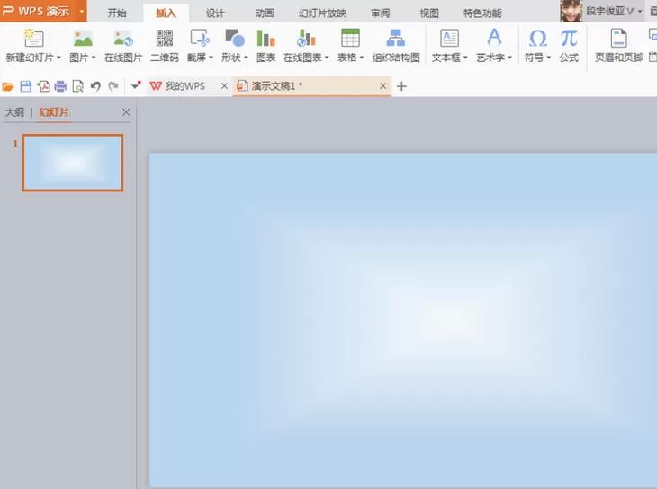Viewport: 657px width, 489px height.
Task: Select the Shapes (形状) icon
Action: pos(235,38)
